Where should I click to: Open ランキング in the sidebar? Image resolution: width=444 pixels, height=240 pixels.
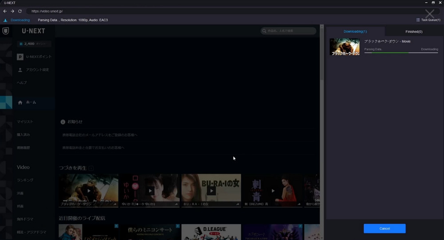tap(25, 180)
